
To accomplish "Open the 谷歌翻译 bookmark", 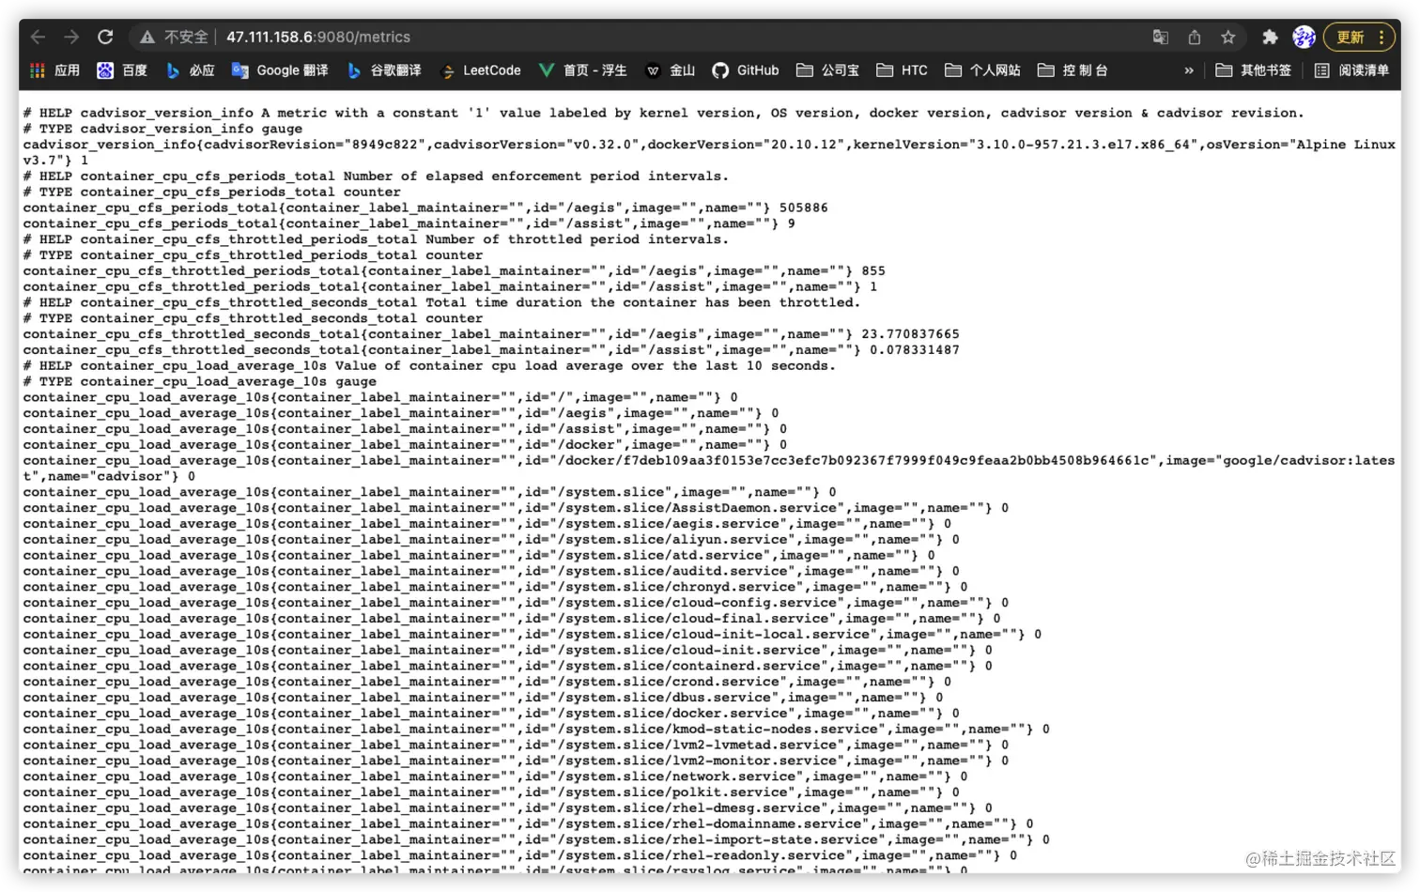I will 383,70.
